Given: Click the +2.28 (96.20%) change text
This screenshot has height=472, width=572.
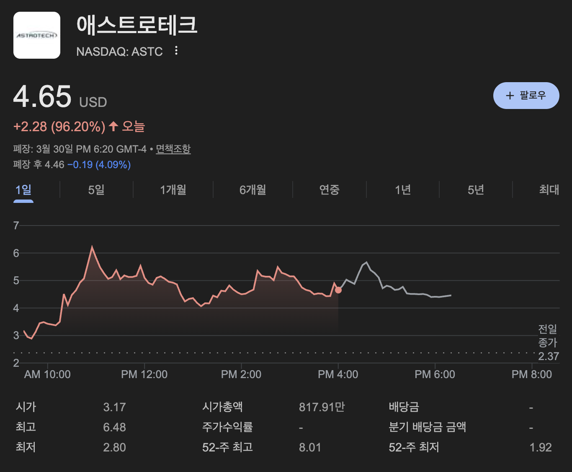Looking at the screenshot, I should pos(59,127).
